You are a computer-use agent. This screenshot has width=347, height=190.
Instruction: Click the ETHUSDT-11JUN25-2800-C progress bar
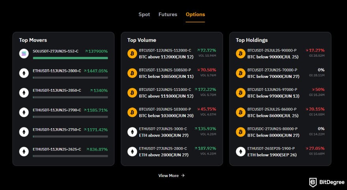pyautogui.click(x=70, y=77)
